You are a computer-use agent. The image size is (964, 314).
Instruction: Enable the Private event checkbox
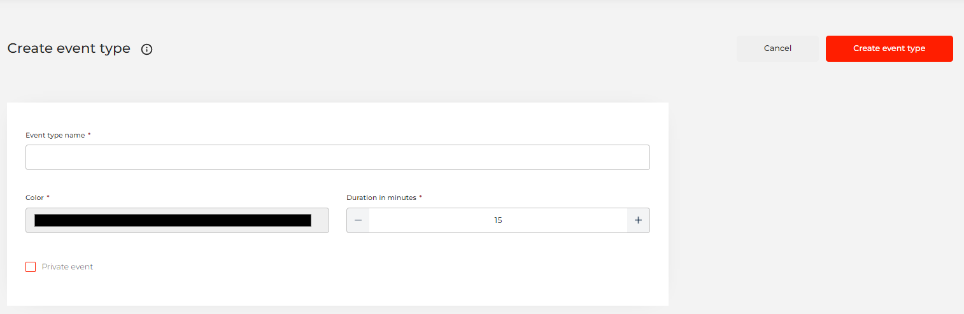point(31,267)
